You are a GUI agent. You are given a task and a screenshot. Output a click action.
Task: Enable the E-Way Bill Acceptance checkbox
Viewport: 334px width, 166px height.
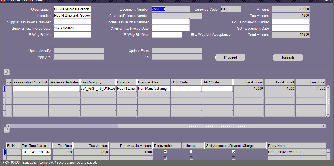192,34
